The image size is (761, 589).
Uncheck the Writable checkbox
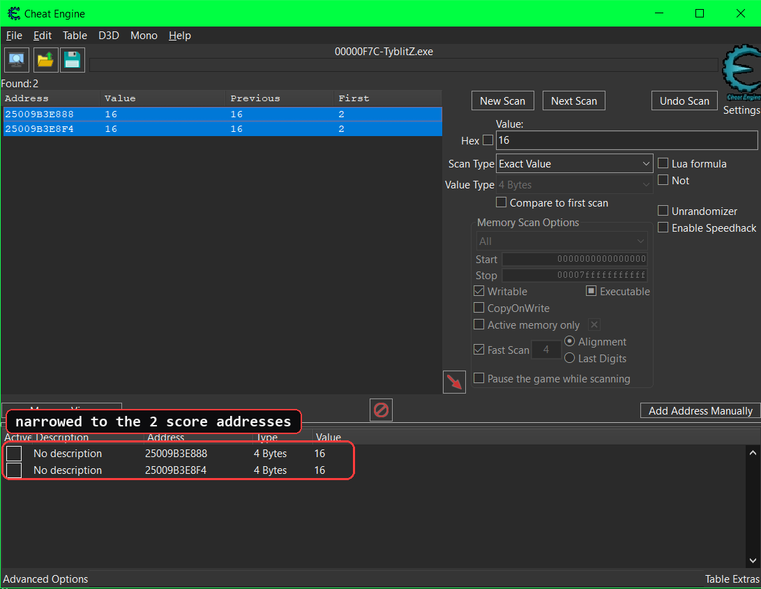click(x=479, y=291)
